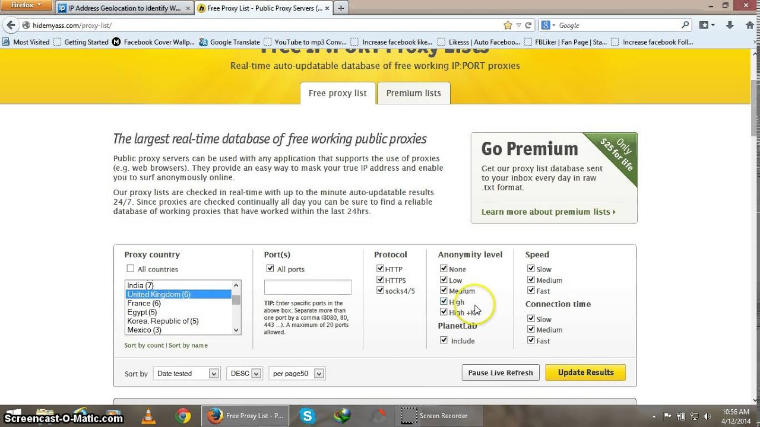
Task: Uncheck Speed Slow checkbox
Action: [531, 269]
